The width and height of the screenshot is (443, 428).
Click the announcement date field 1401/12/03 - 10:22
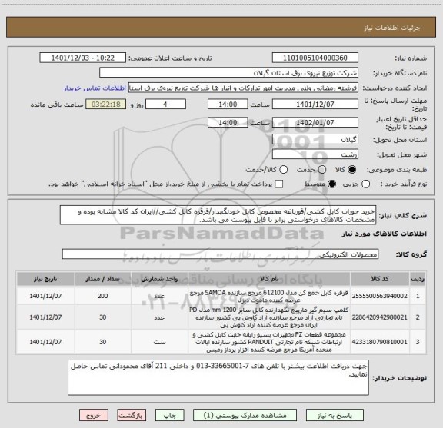83,58
